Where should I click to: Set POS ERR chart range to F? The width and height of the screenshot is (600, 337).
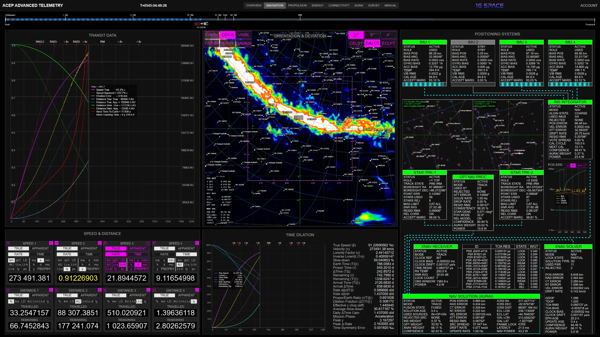click(586, 166)
